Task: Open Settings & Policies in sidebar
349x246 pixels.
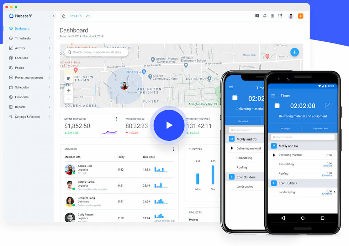Action: 27,117
